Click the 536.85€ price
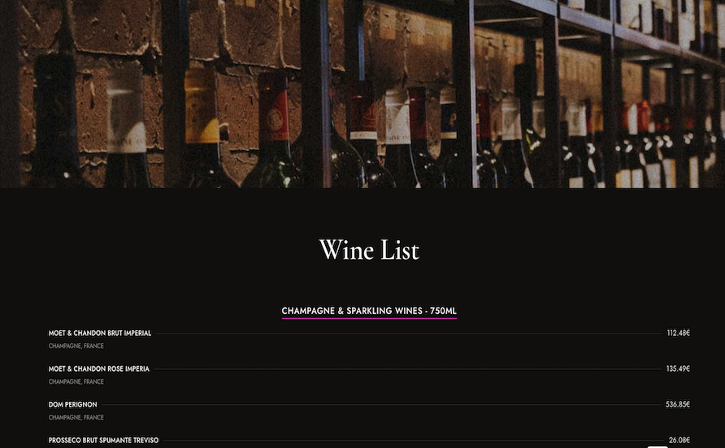This screenshot has width=725, height=448. pyautogui.click(x=678, y=405)
